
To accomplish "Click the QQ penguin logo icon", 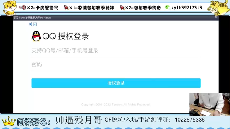I will [x=36, y=36].
